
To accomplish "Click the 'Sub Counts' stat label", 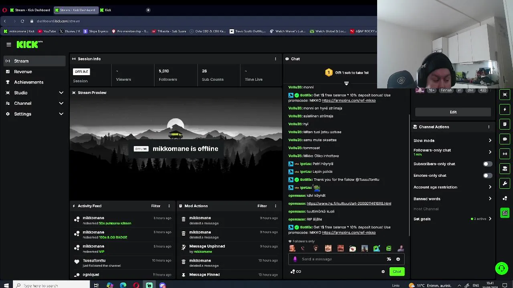I will point(212,79).
